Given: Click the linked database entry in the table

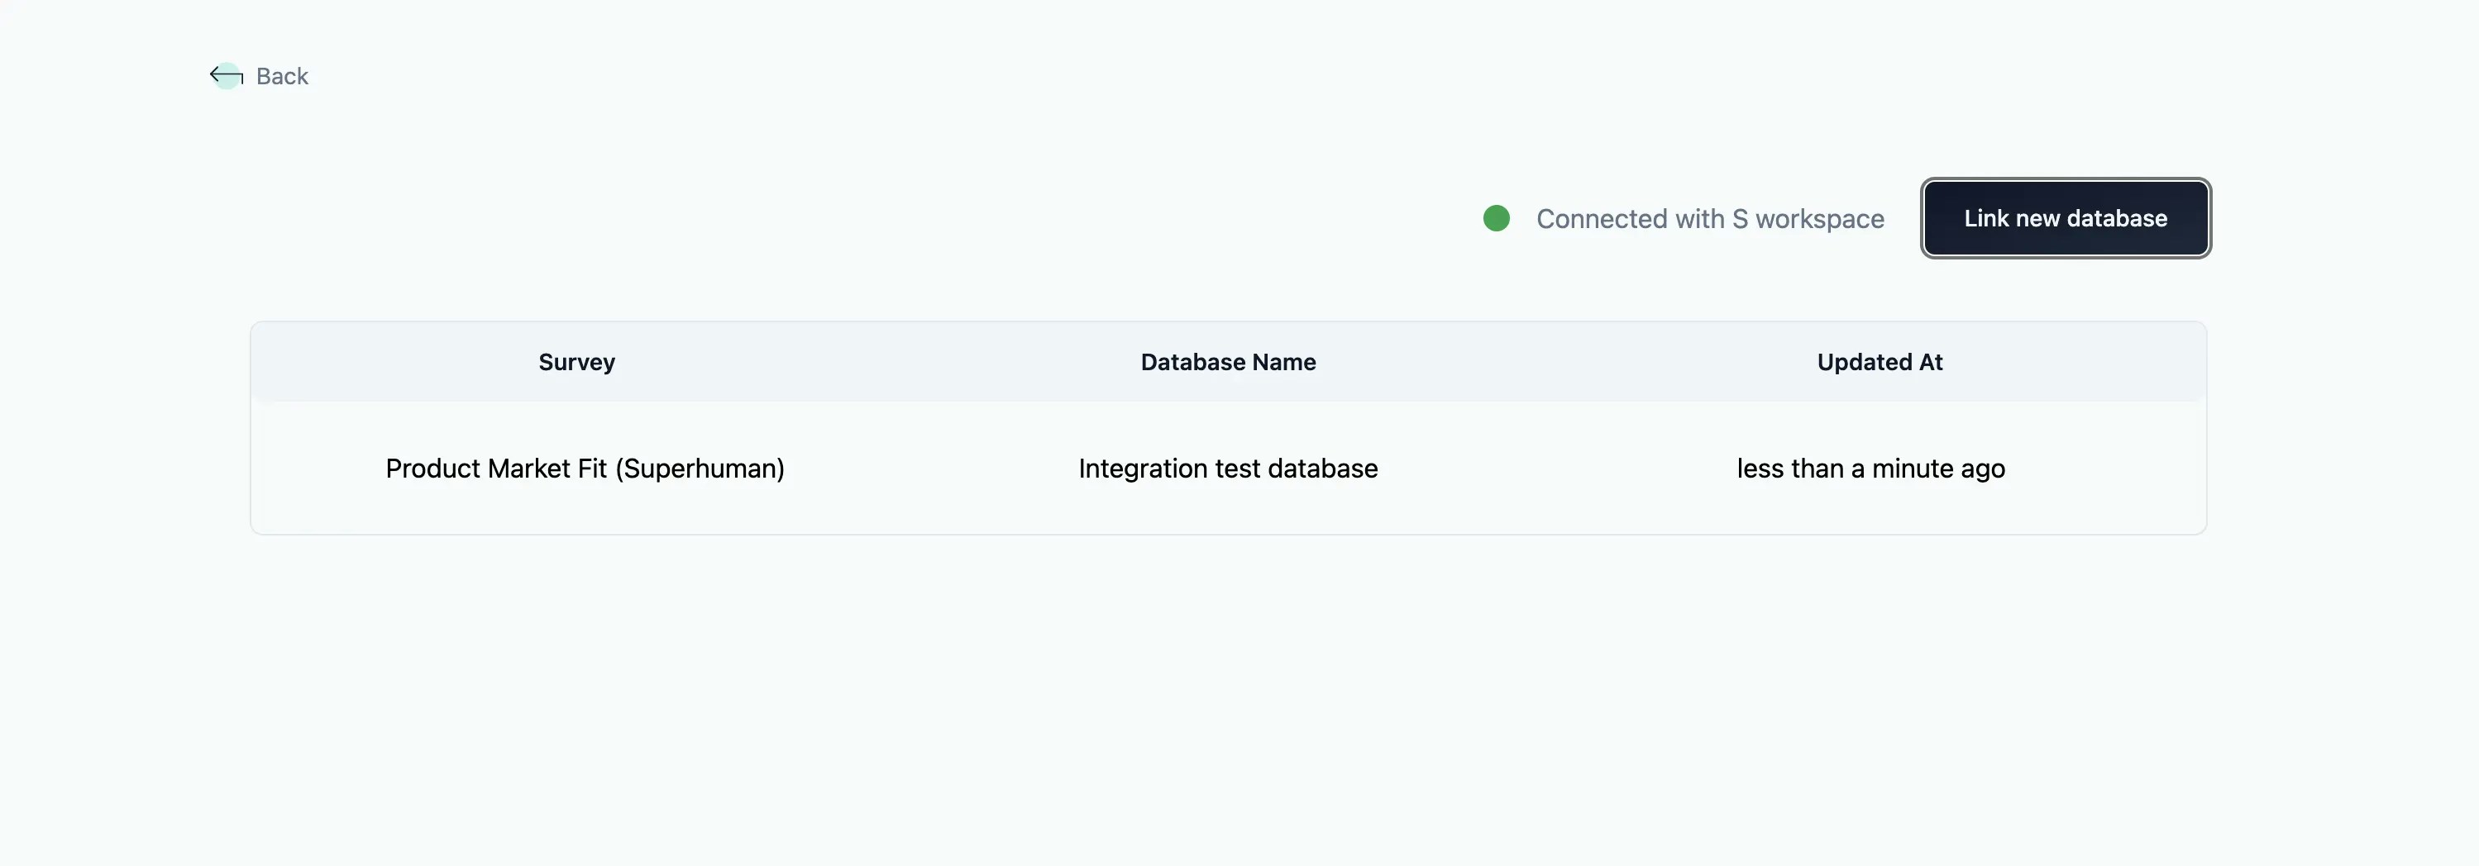Looking at the screenshot, I should click(1227, 469).
